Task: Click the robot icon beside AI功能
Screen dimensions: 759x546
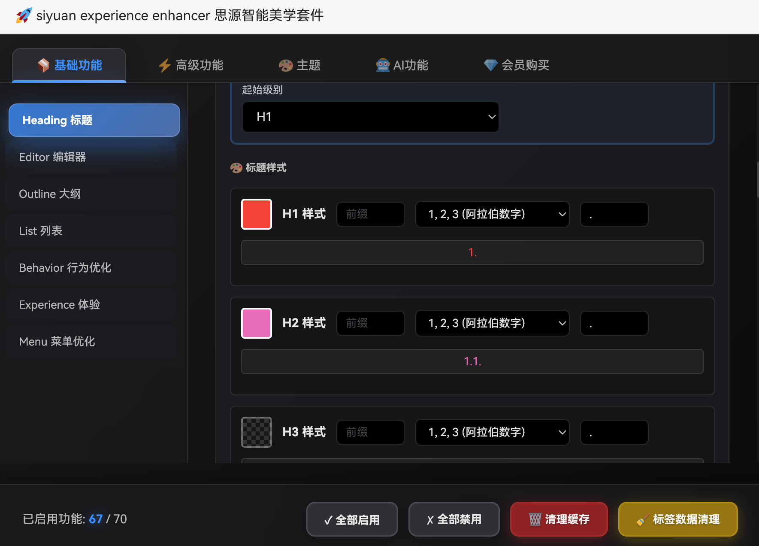Action: click(x=383, y=65)
